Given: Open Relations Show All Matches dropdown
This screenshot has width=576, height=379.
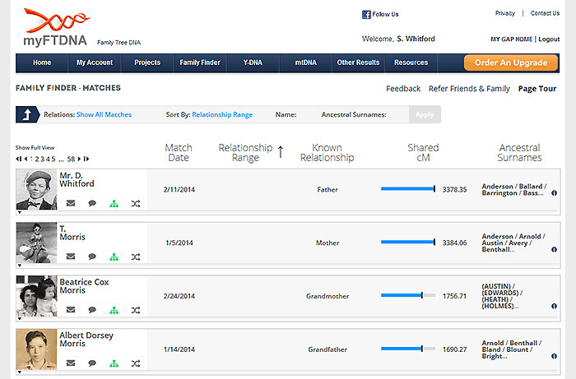Looking at the screenshot, I should [x=104, y=114].
